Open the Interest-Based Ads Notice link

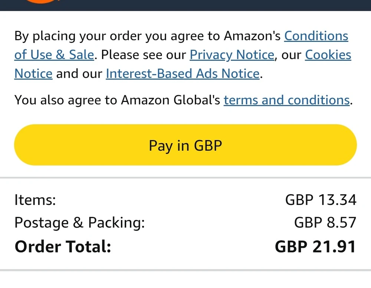(x=183, y=73)
